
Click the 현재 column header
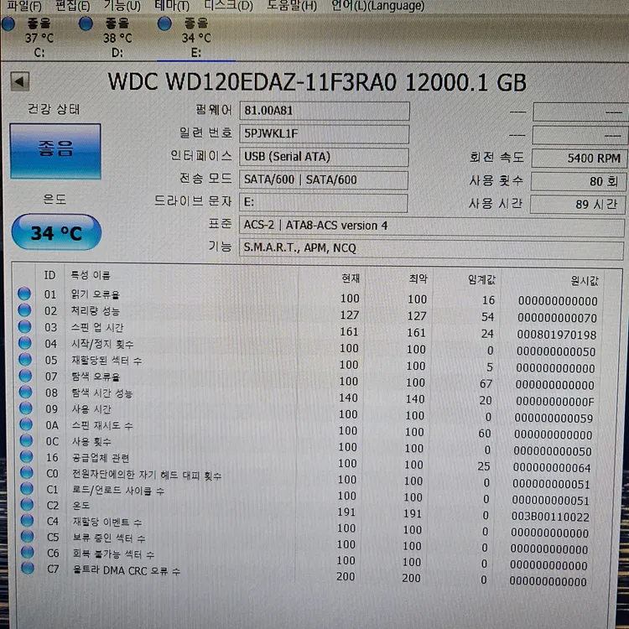point(351,278)
